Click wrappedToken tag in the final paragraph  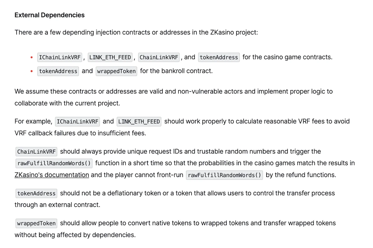36,223
